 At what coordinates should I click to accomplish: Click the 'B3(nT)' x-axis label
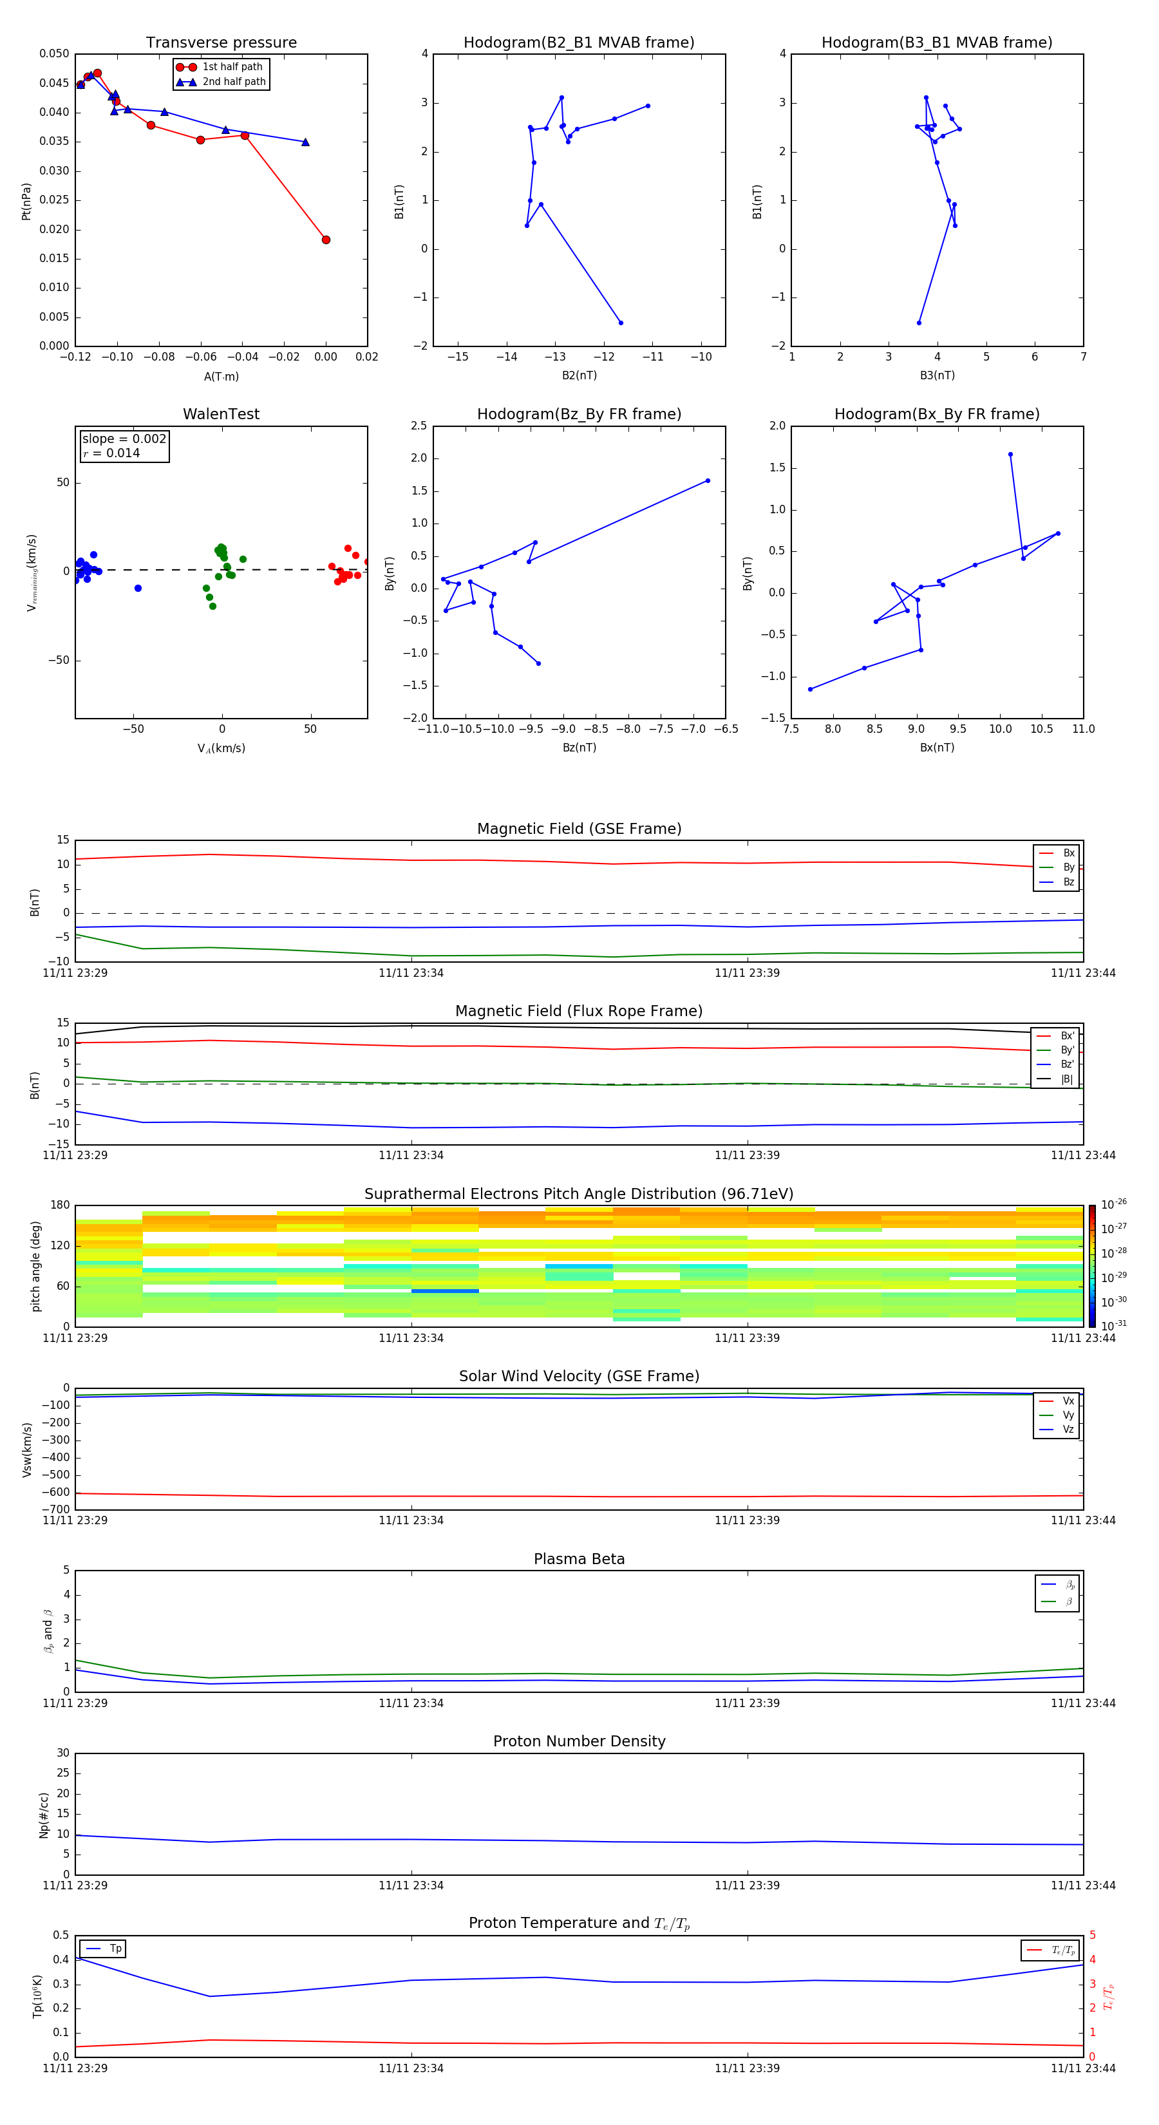937,375
